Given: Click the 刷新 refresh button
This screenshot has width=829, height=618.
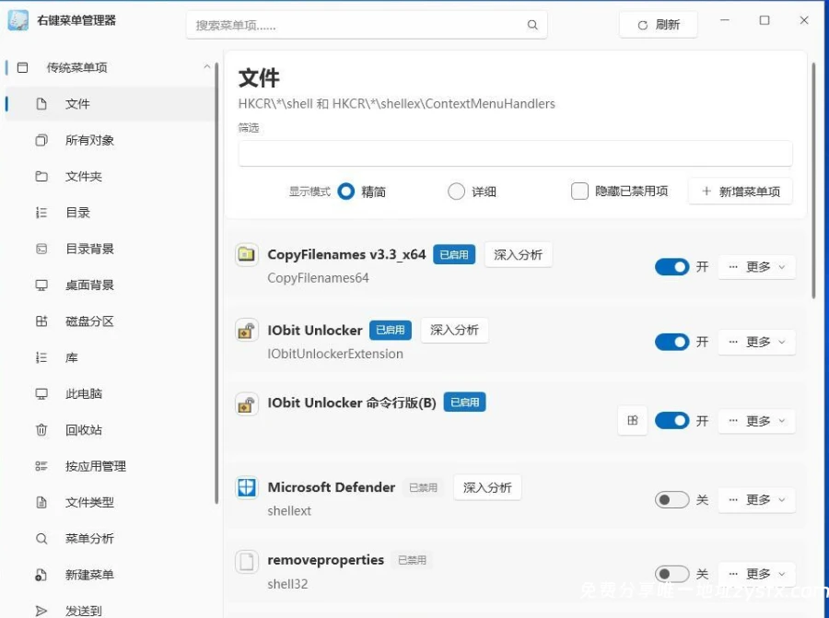Looking at the screenshot, I should tap(659, 25).
